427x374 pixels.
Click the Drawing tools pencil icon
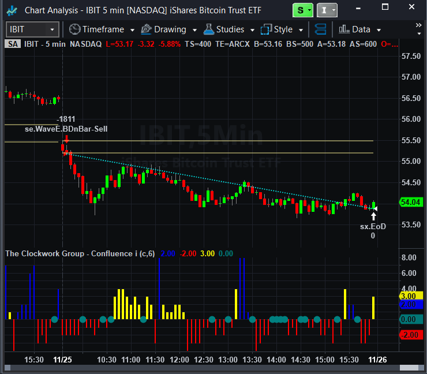pyautogui.click(x=146, y=29)
